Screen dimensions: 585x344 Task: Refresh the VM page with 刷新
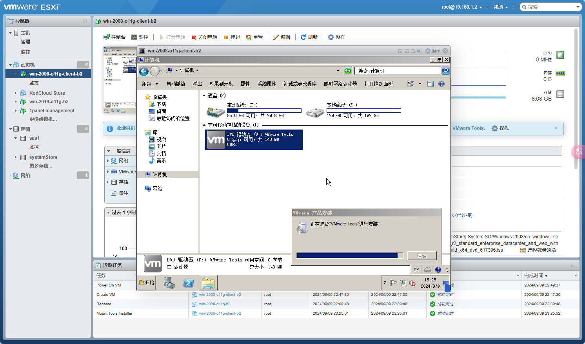(309, 37)
